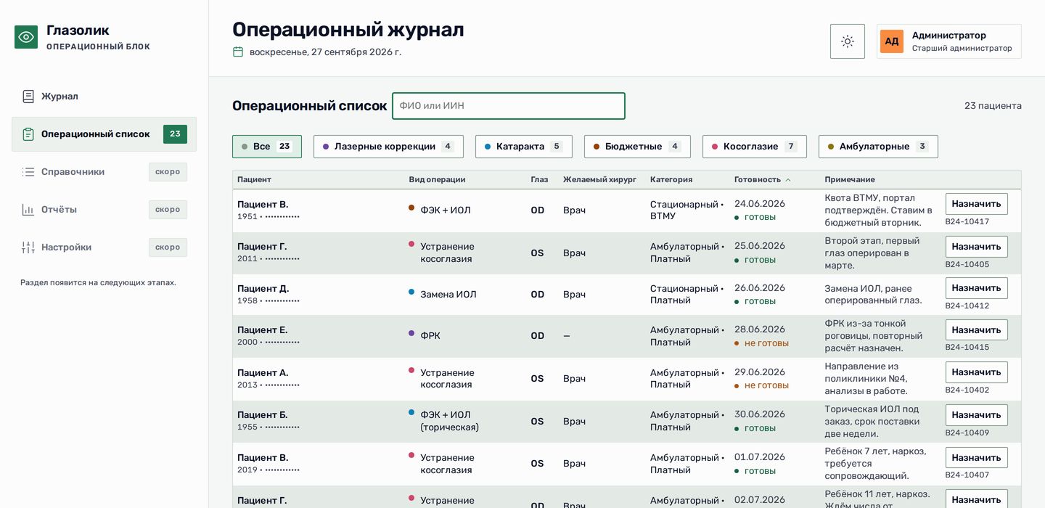Select Настройки sidebar item
Screen dimensions: 1045x508
click(104, 247)
